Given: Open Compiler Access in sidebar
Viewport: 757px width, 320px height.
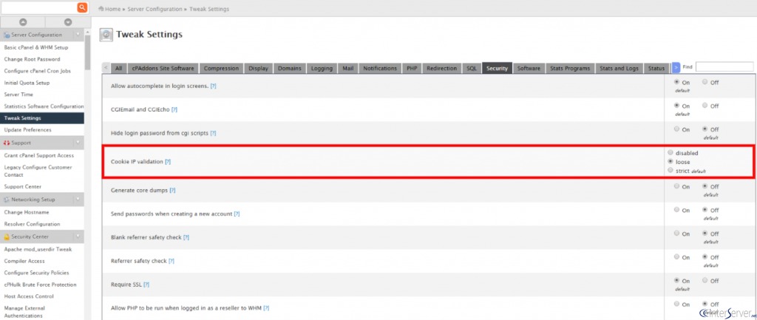Looking at the screenshot, I should click(24, 261).
